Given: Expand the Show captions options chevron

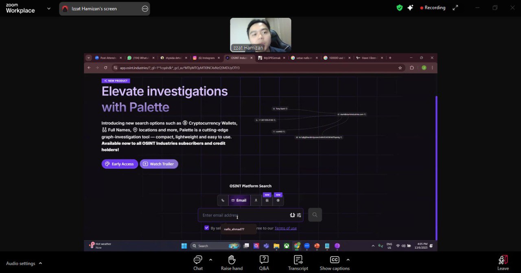Looking at the screenshot, I should click(x=348, y=260).
